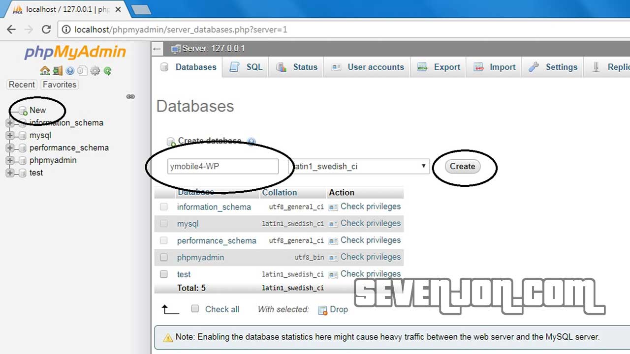Open the User accounts tab
The width and height of the screenshot is (630, 354).
click(x=367, y=67)
